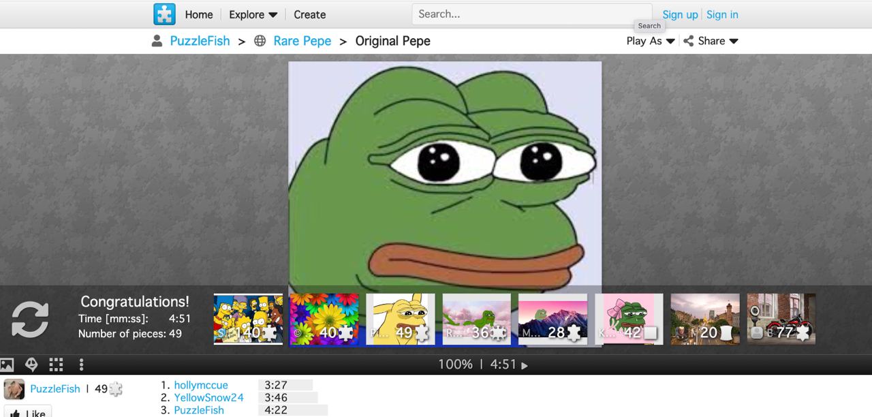
Task: Open the motorcycle 77-piece puzzle thumbnail
Action: pos(781,319)
